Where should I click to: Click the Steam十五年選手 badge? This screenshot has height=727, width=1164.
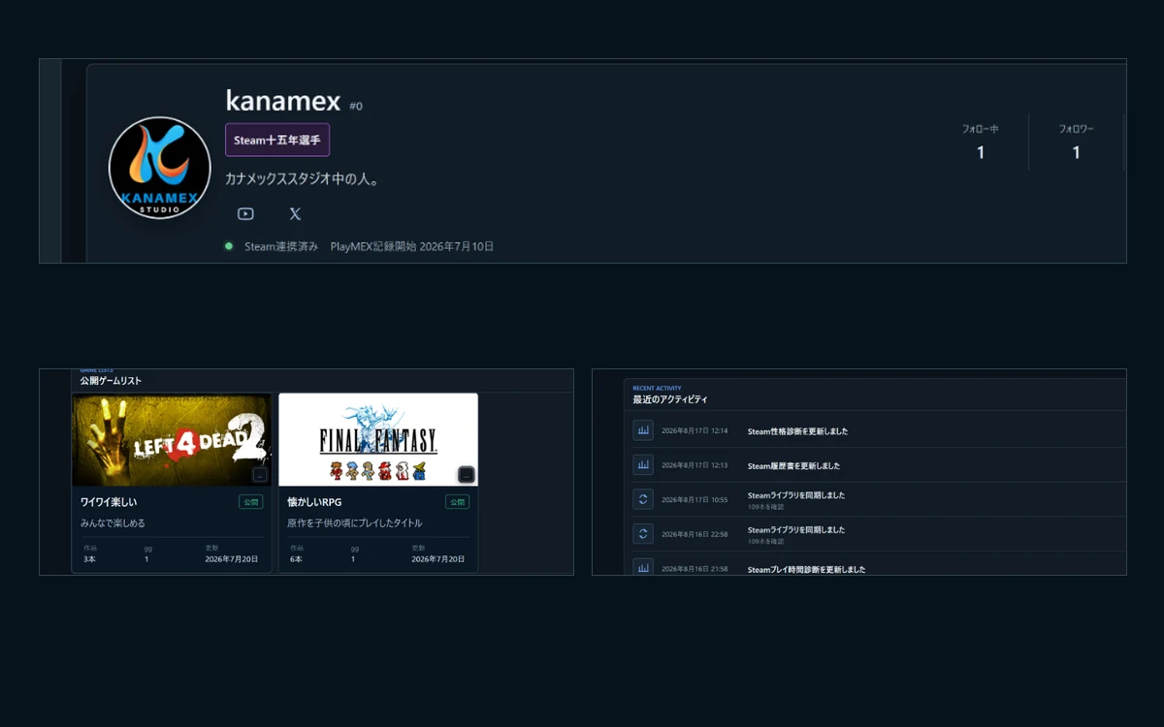click(277, 140)
